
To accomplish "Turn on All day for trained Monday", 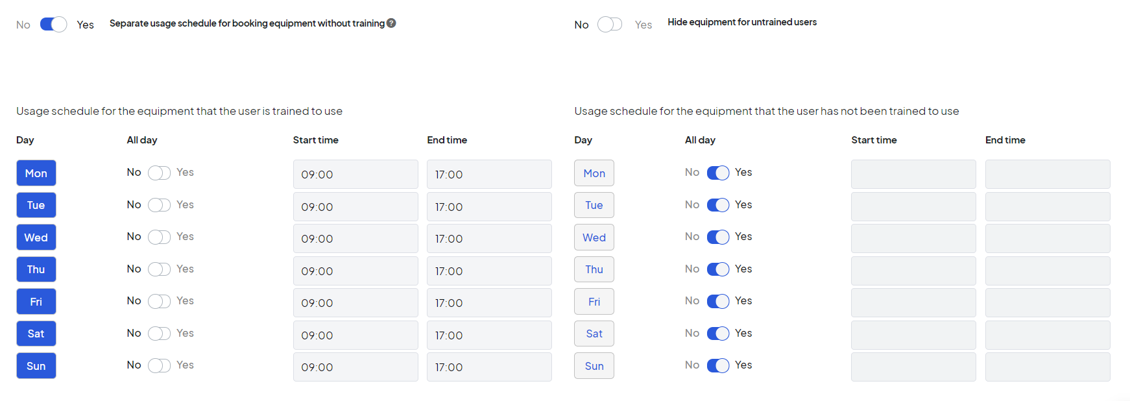I will tap(159, 173).
